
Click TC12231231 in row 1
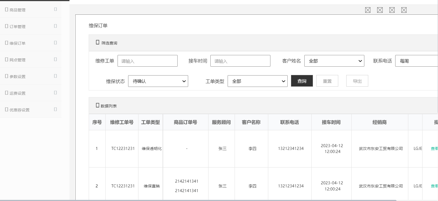(123, 149)
